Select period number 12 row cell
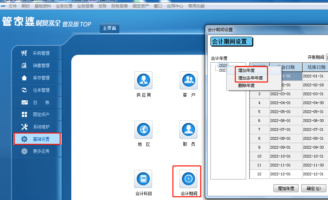The height and width of the screenshot is (200, 328). [x=259, y=174]
